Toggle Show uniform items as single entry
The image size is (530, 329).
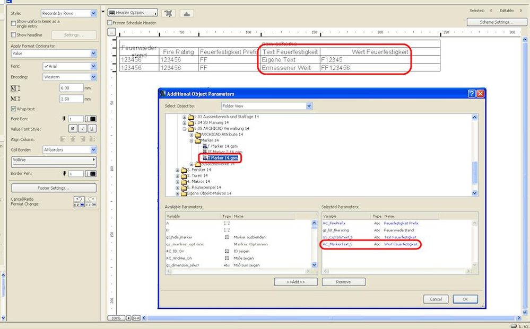(13, 24)
